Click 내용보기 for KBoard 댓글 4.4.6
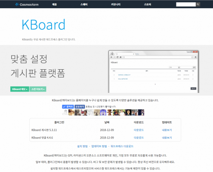Screen dimensions: 213x172 pyautogui.click(x=167, y=138)
